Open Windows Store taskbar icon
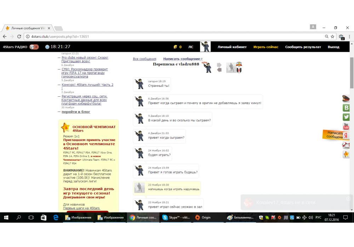Viewport: 354px width, 247px height. click(43, 217)
